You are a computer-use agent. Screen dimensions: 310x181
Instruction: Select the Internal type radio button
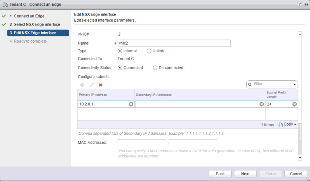(120, 51)
